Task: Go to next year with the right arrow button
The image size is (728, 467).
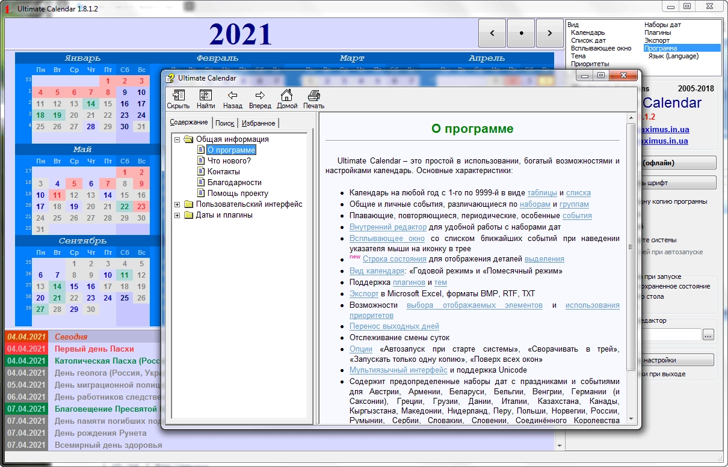Action: [549, 32]
